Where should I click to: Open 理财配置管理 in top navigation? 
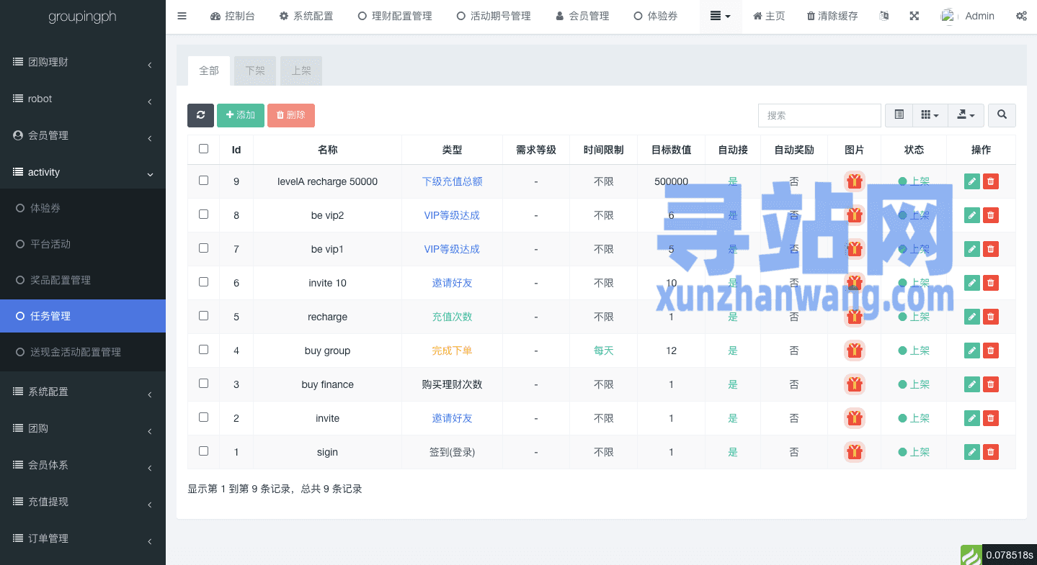tap(395, 16)
